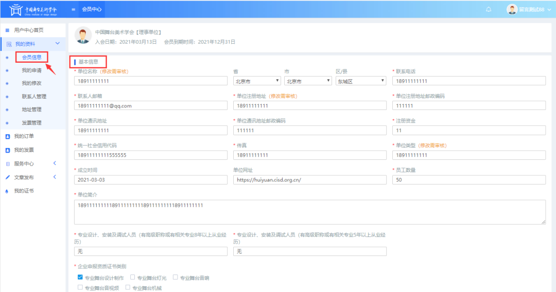
Task: Click the 我的证书 flame icon
Action: tap(8, 191)
